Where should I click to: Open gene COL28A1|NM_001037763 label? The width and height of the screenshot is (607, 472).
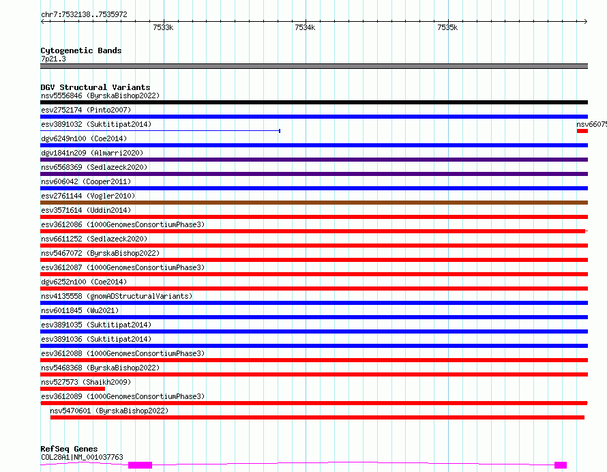click(x=82, y=457)
